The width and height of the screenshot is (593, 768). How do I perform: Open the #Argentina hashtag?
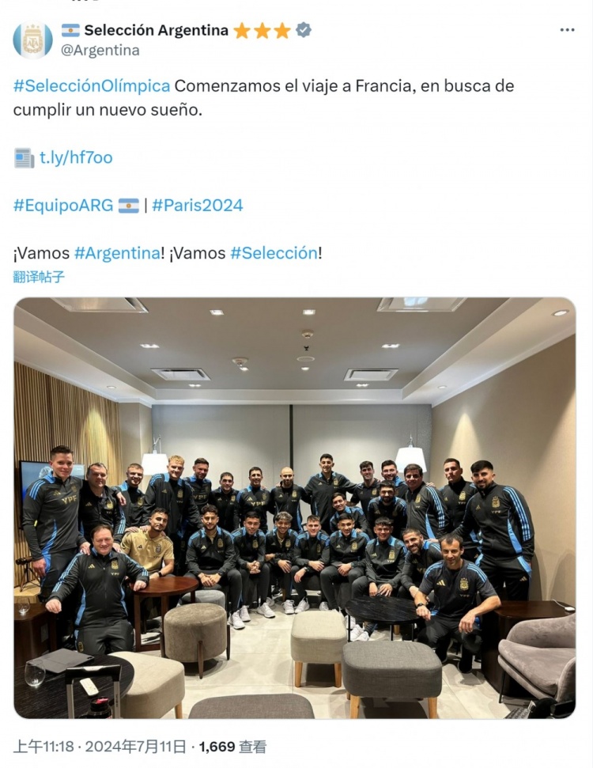click(x=118, y=253)
